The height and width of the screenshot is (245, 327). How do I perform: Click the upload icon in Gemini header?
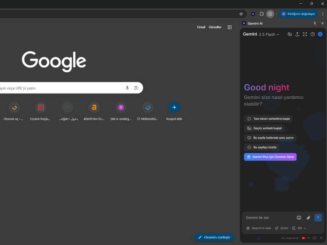coord(297,35)
